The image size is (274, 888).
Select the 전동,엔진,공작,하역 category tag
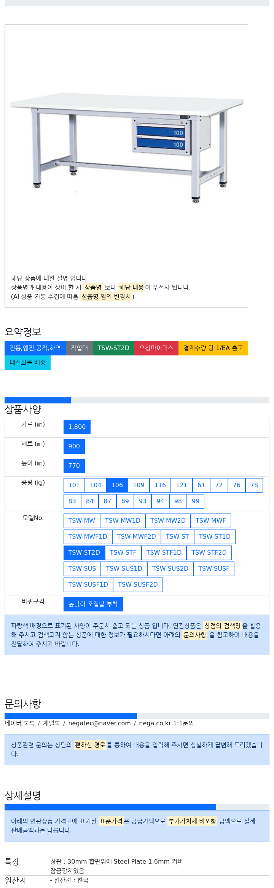click(x=35, y=348)
